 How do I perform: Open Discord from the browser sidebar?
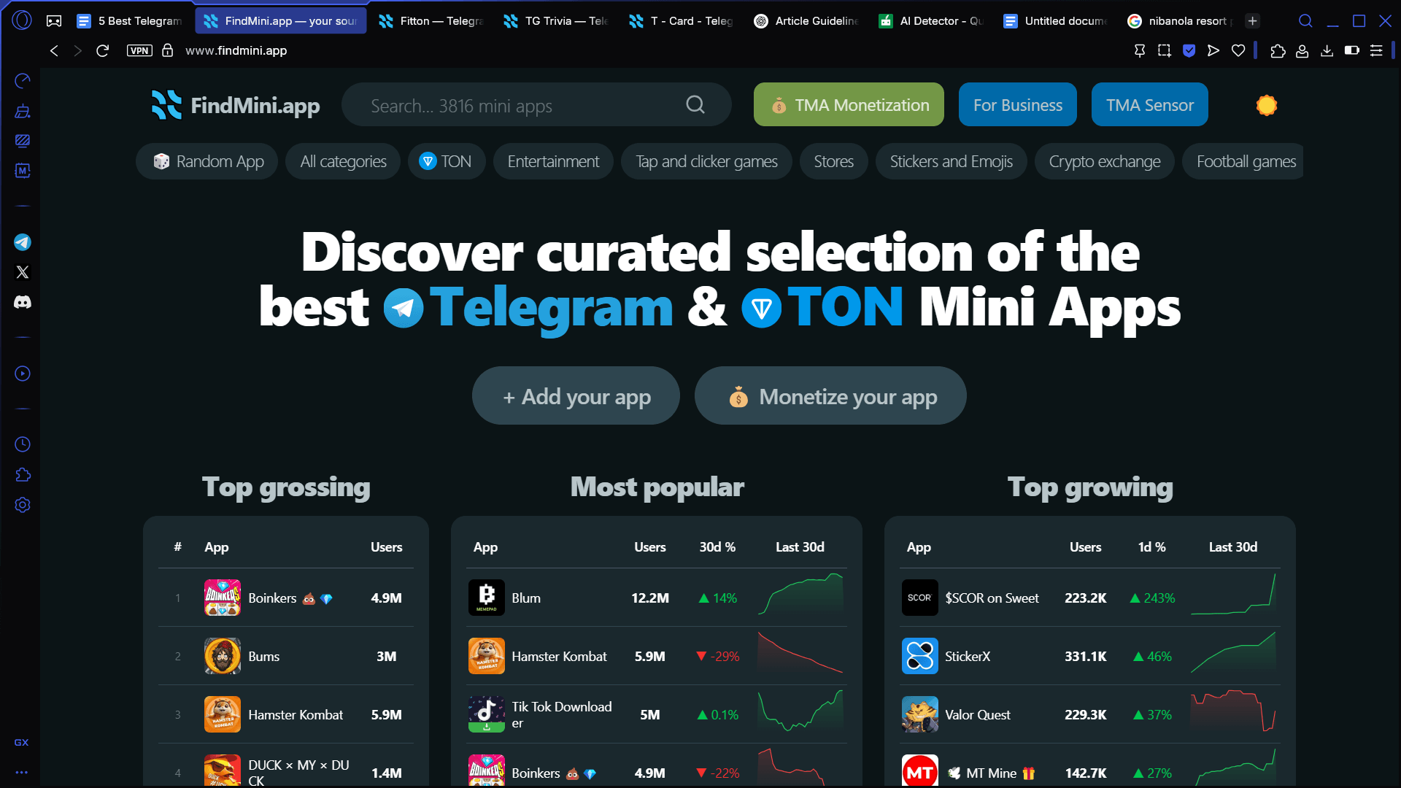[23, 302]
